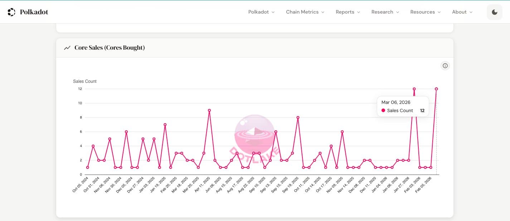Click the chevron arrow next to About

coord(471,12)
